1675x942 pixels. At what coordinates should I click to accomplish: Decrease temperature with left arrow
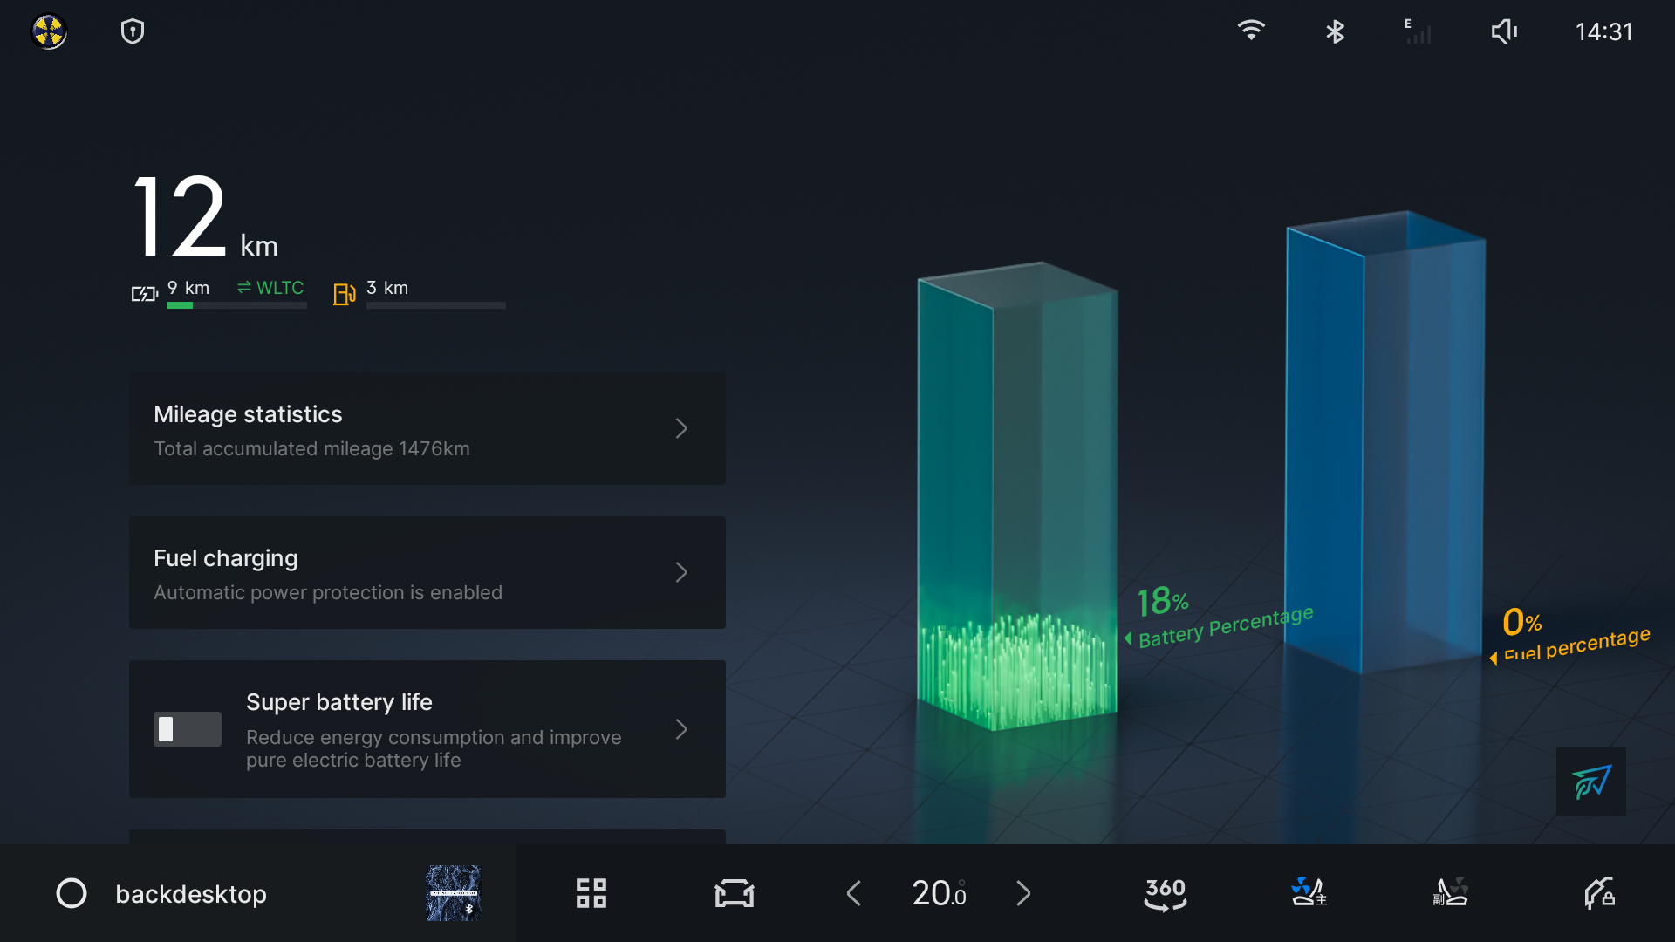click(x=854, y=893)
